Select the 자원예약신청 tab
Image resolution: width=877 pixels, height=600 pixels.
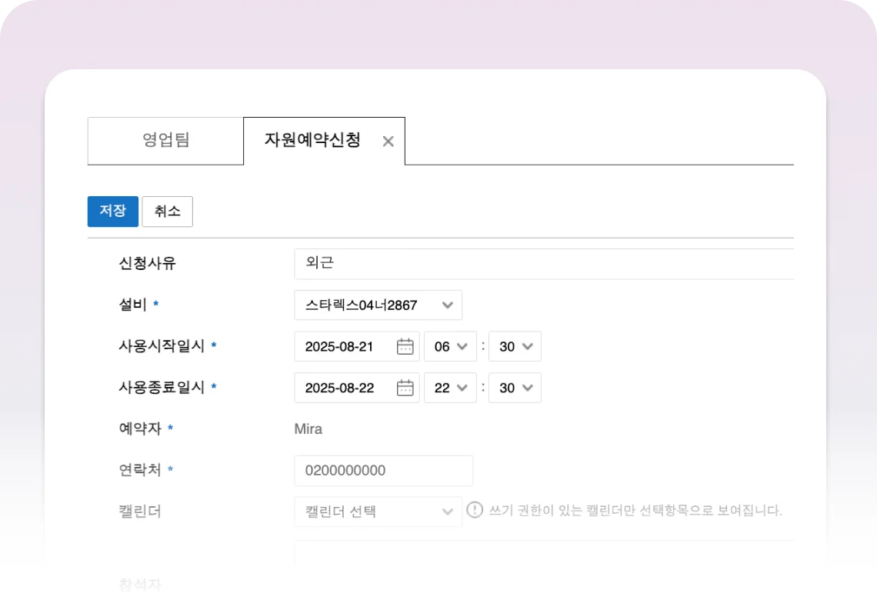[312, 141]
